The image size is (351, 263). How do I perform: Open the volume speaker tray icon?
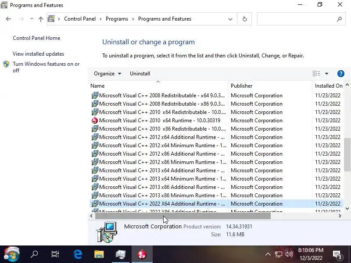pyautogui.click(x=289, y=254)
